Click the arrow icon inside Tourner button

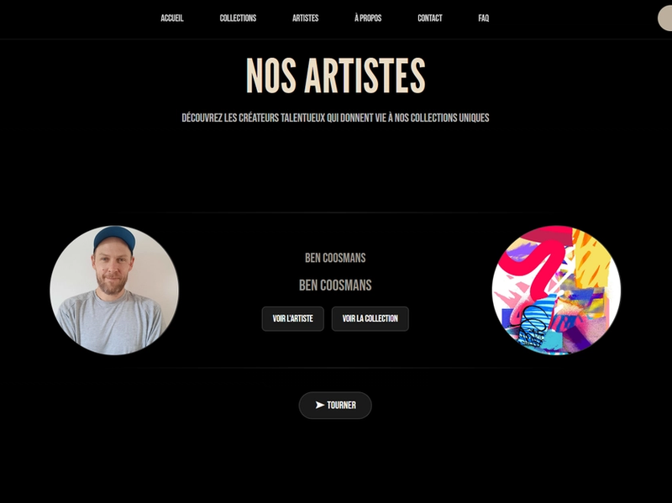320,405
